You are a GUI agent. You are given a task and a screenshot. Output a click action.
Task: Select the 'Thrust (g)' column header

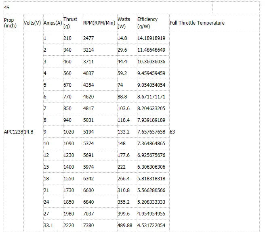[73, 23]
